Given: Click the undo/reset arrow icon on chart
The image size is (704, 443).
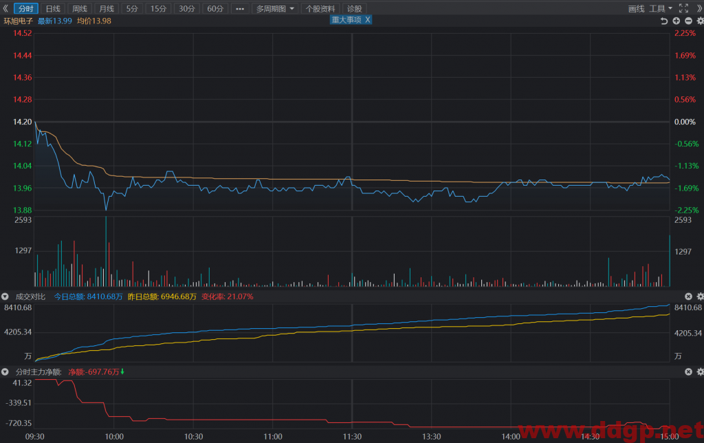Looking at the screenshot, I should click(x=664, y=21).
